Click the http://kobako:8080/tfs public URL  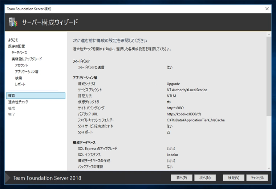(184, 114)
